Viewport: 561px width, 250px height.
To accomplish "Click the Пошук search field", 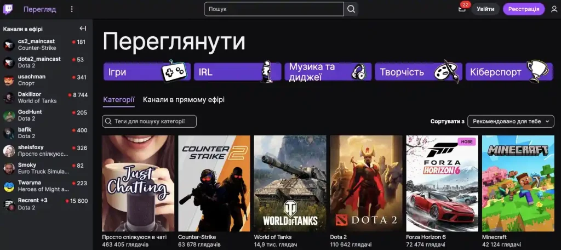I will tap(274, 9).
